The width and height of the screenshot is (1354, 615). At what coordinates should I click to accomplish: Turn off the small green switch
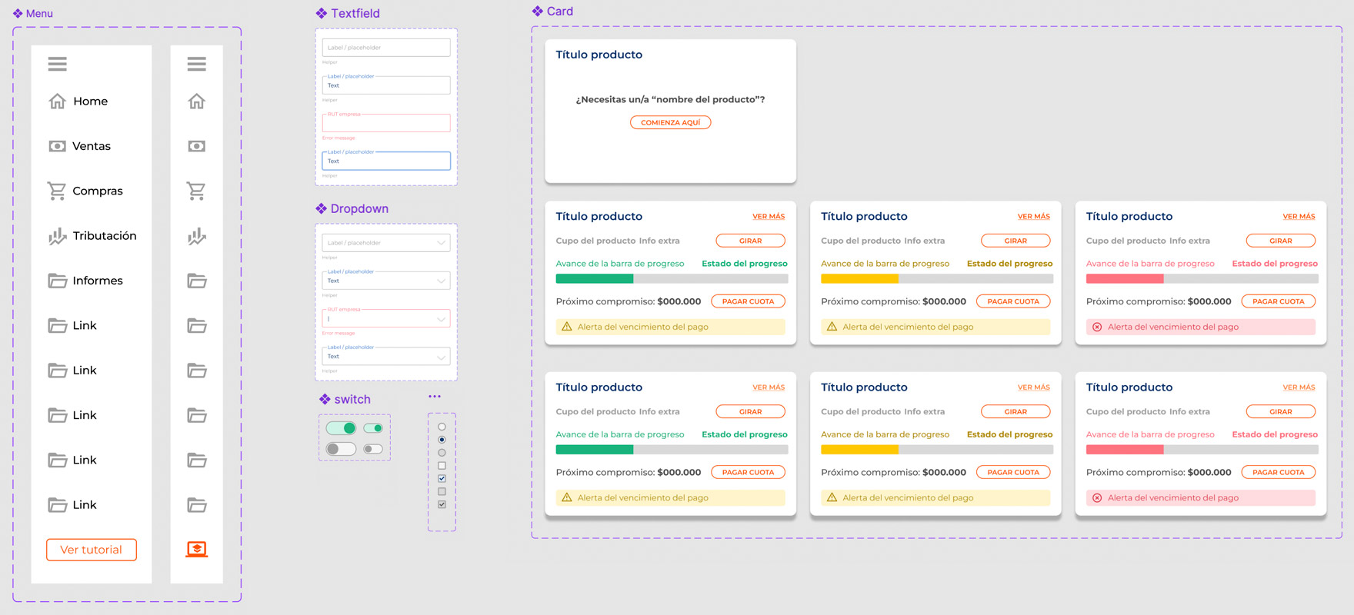373,428
